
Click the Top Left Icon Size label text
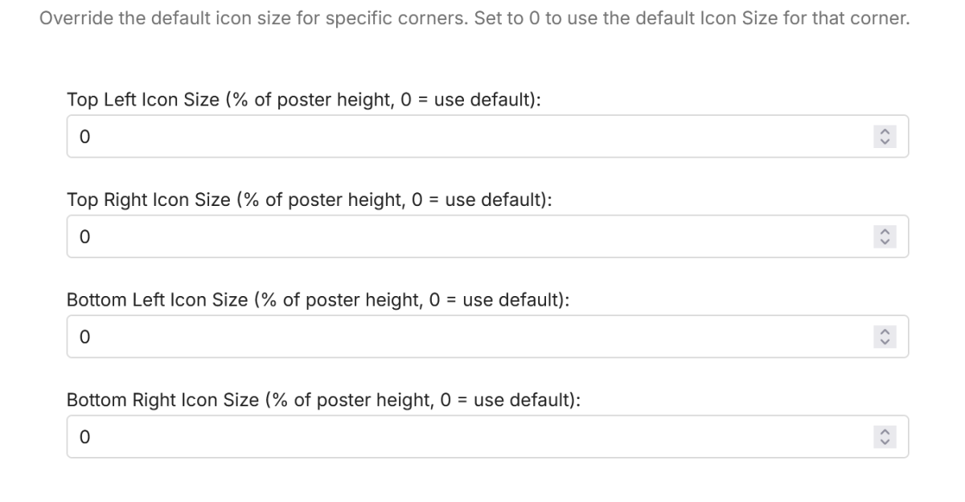pos(300,102)
